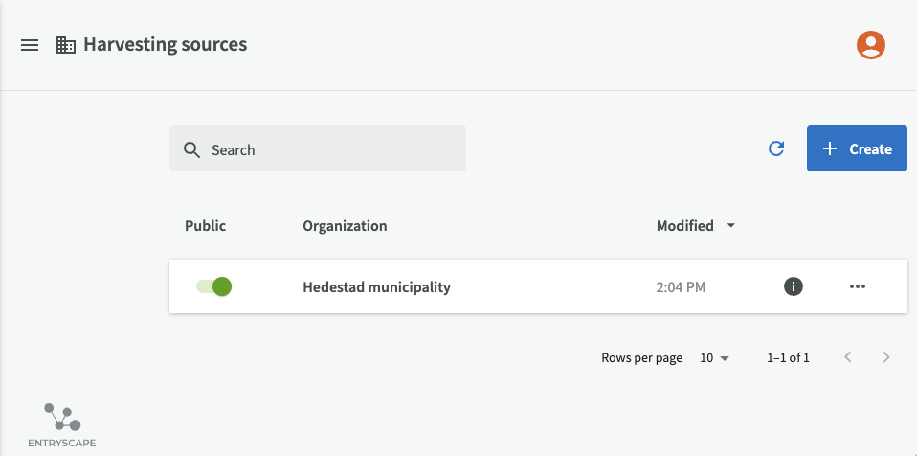Toggle public switch for Hedestad municipality

(214, 286)
